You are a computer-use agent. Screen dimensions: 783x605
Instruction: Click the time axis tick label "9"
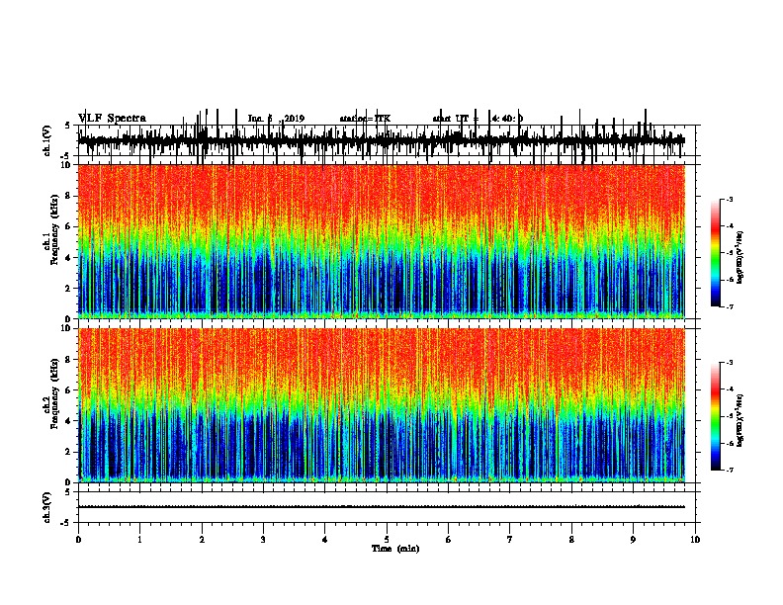[x=633, y=540]
